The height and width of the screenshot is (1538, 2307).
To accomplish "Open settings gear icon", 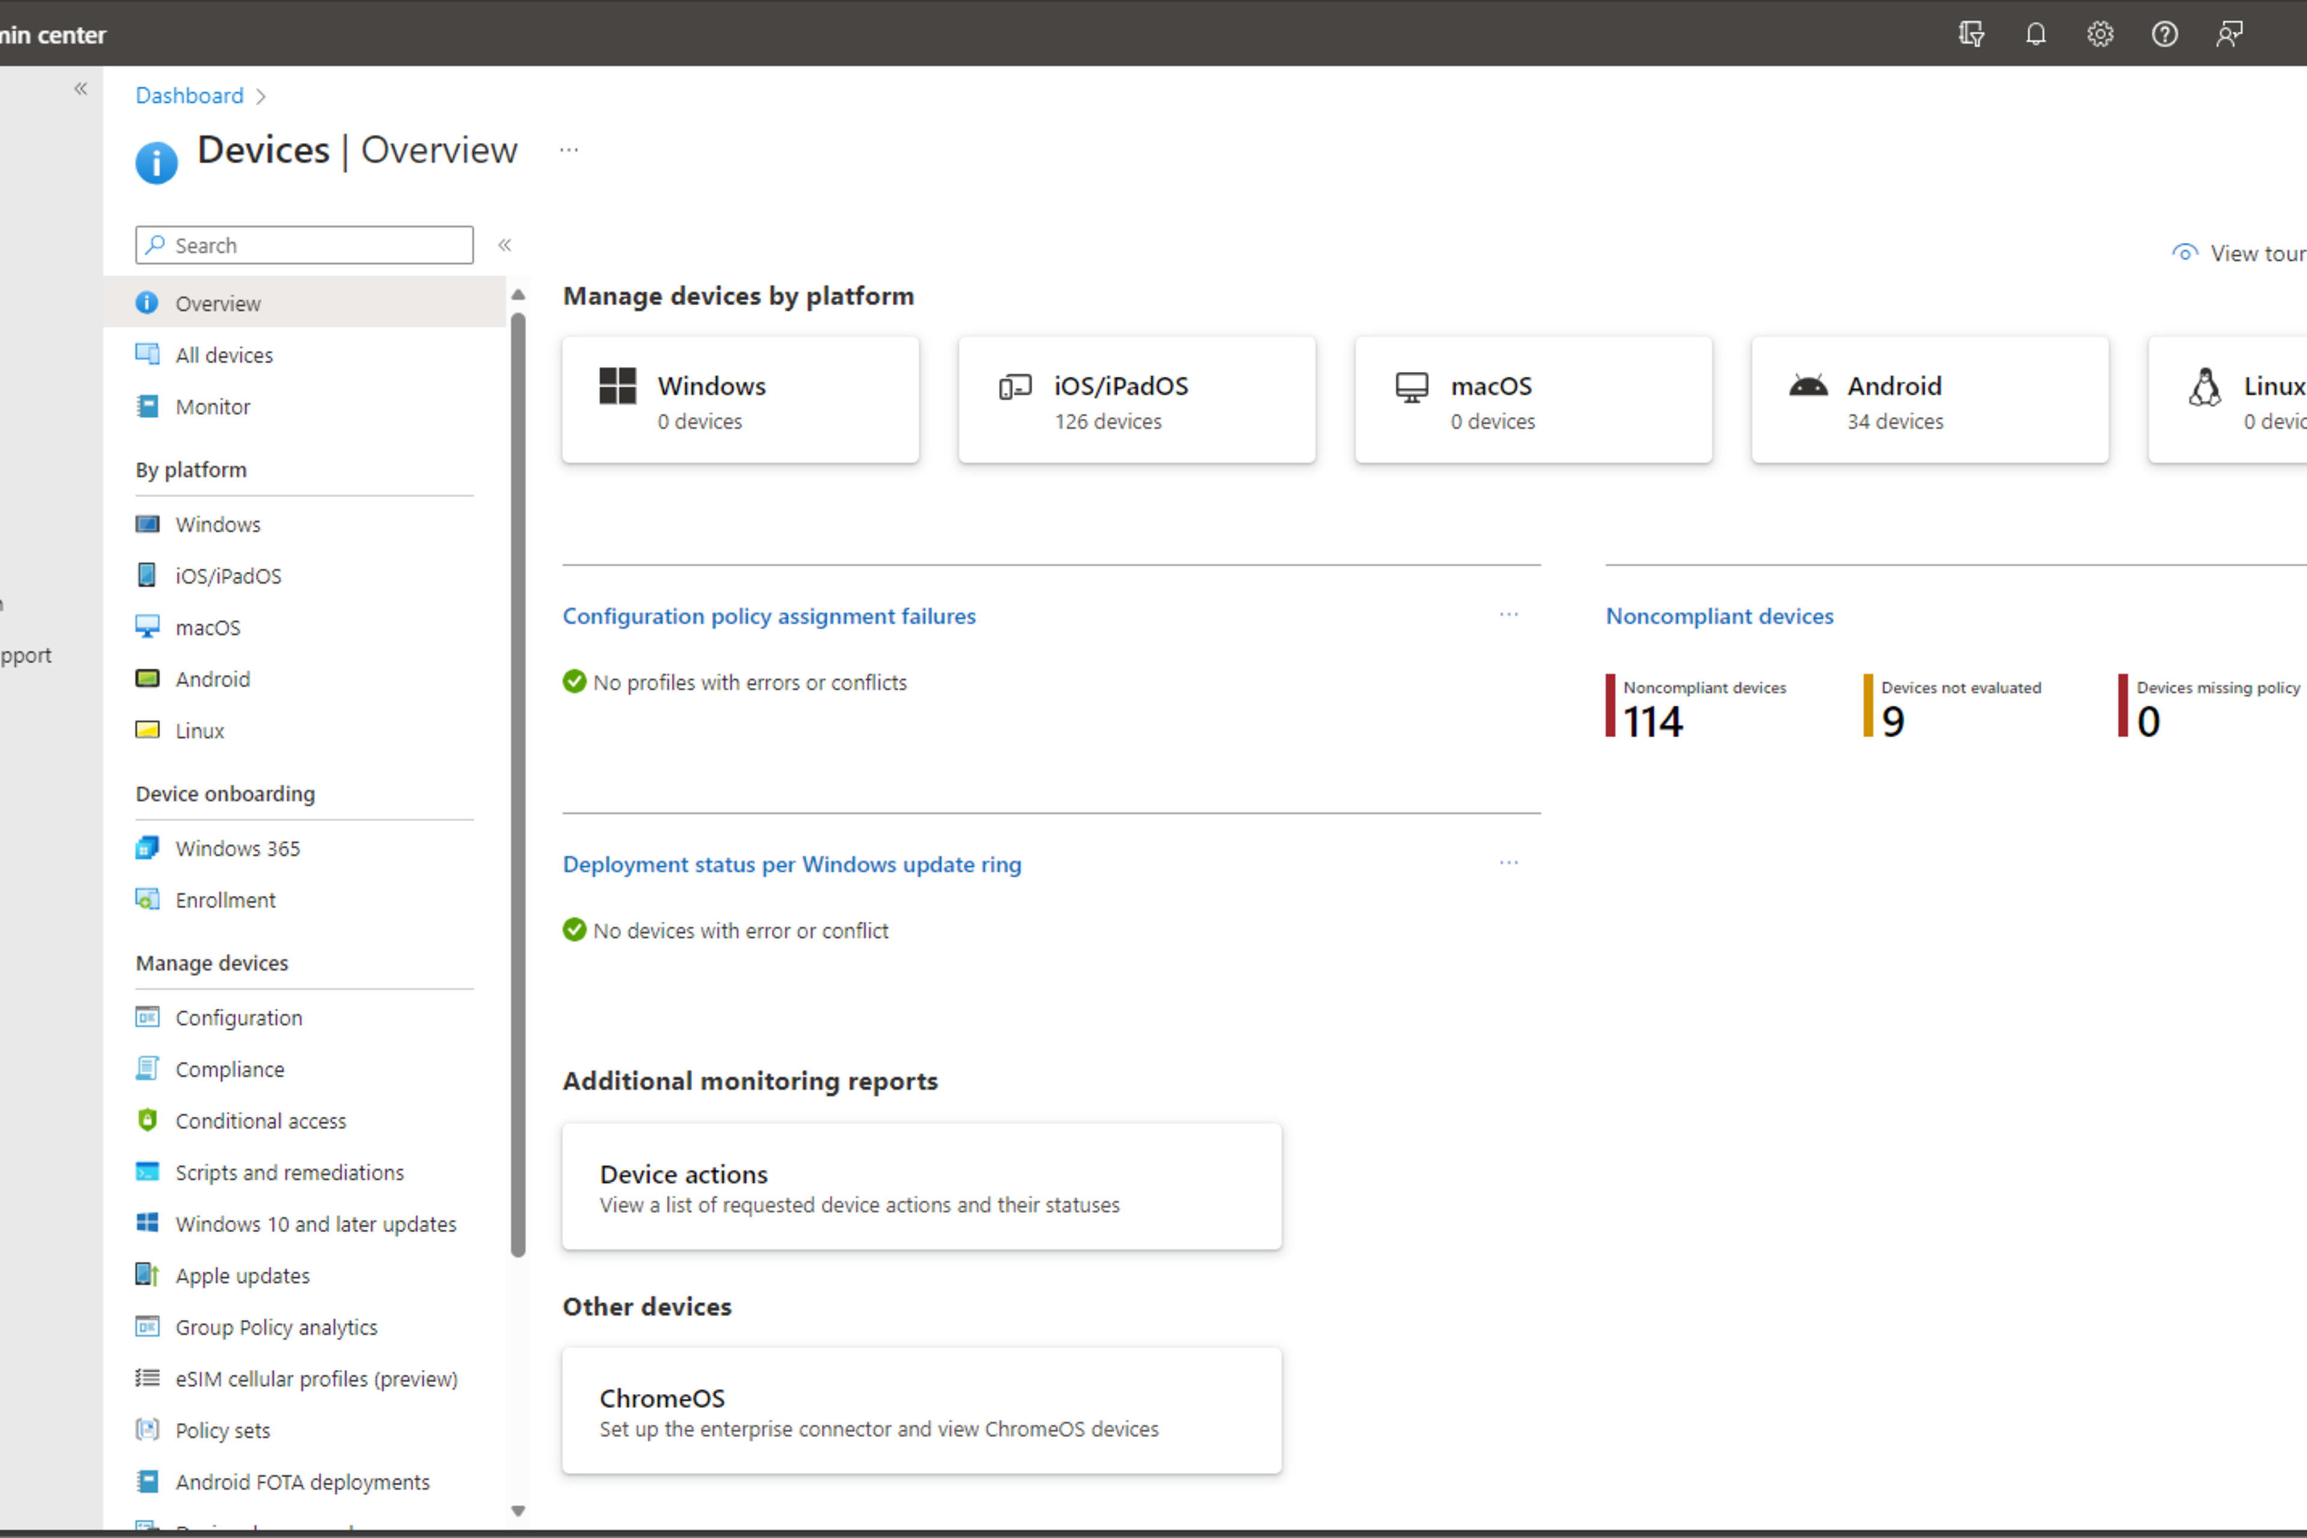I will click(2100, 34).
